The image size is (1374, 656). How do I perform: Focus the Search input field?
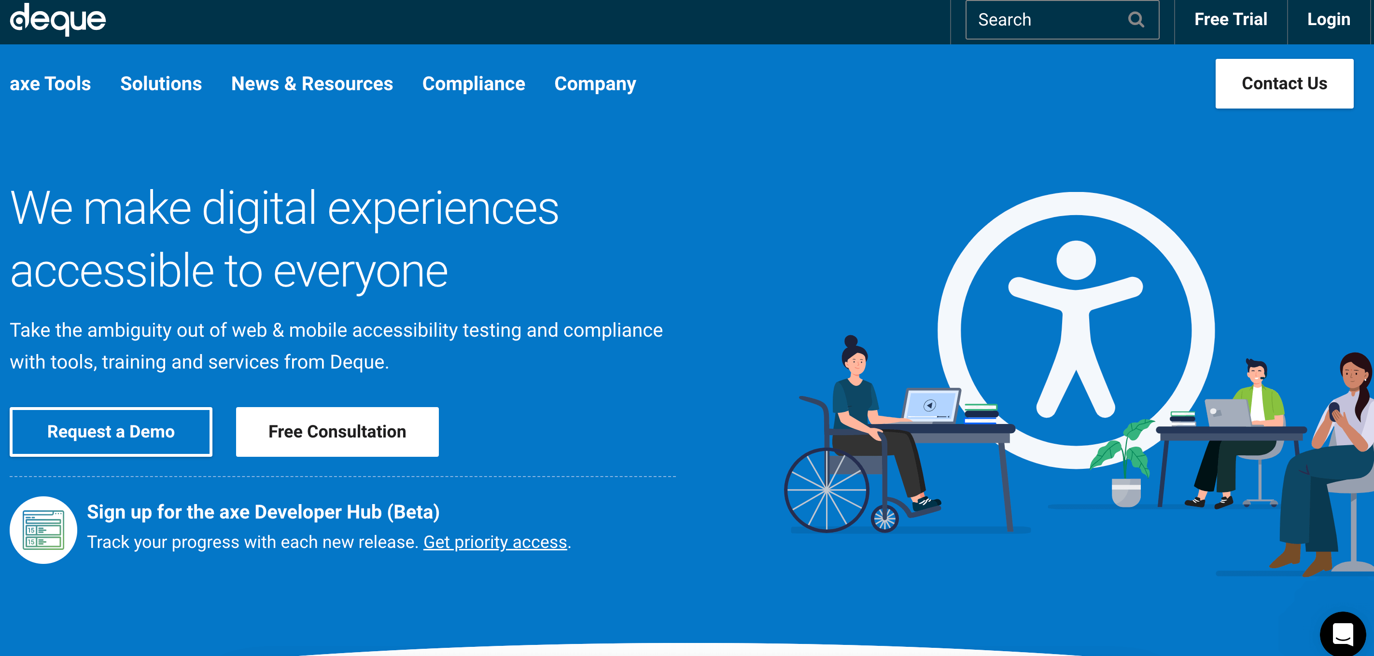tap(1062, 20)
